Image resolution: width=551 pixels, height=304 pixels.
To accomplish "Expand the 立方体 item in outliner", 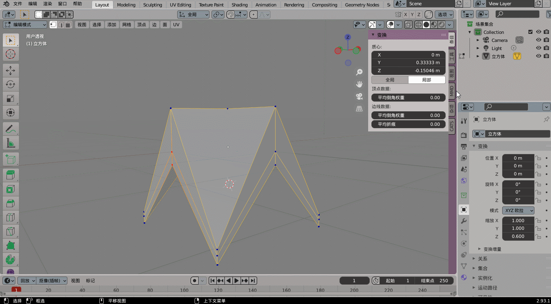I will pyautogui.click(x=478, y=56).
